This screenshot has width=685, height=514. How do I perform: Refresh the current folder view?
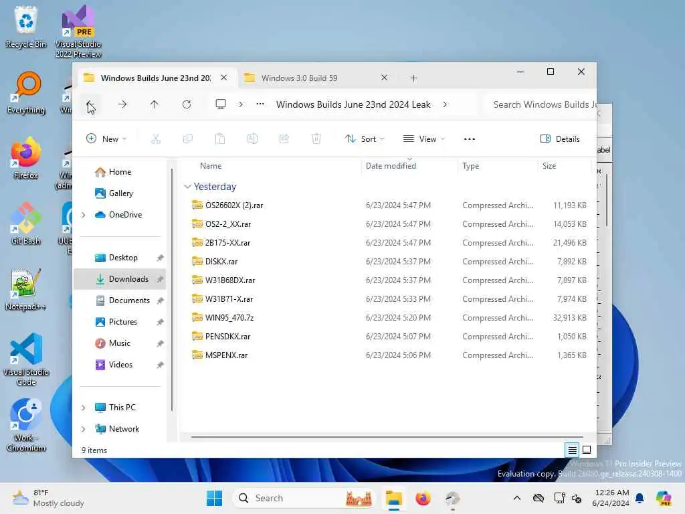tap(187, 104)
